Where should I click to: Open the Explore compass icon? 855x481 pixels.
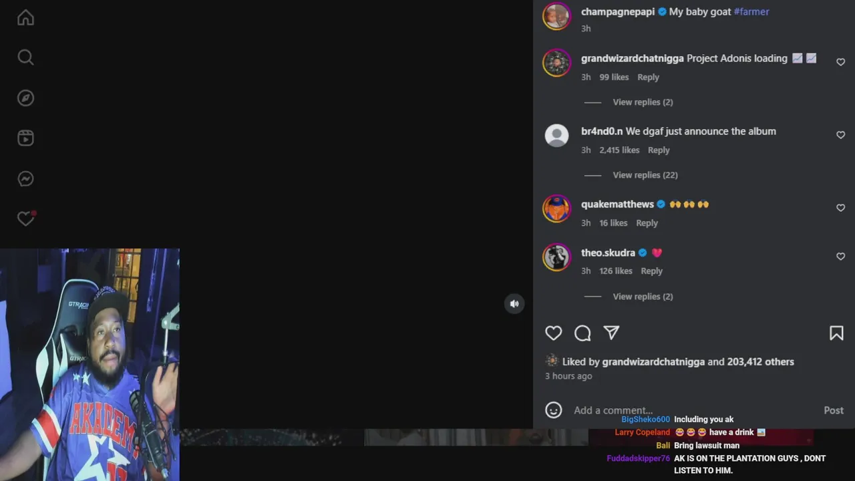click(x=25, y=98)
